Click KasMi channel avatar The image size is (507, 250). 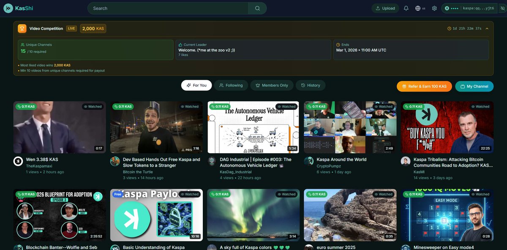(x=406, y=161)
